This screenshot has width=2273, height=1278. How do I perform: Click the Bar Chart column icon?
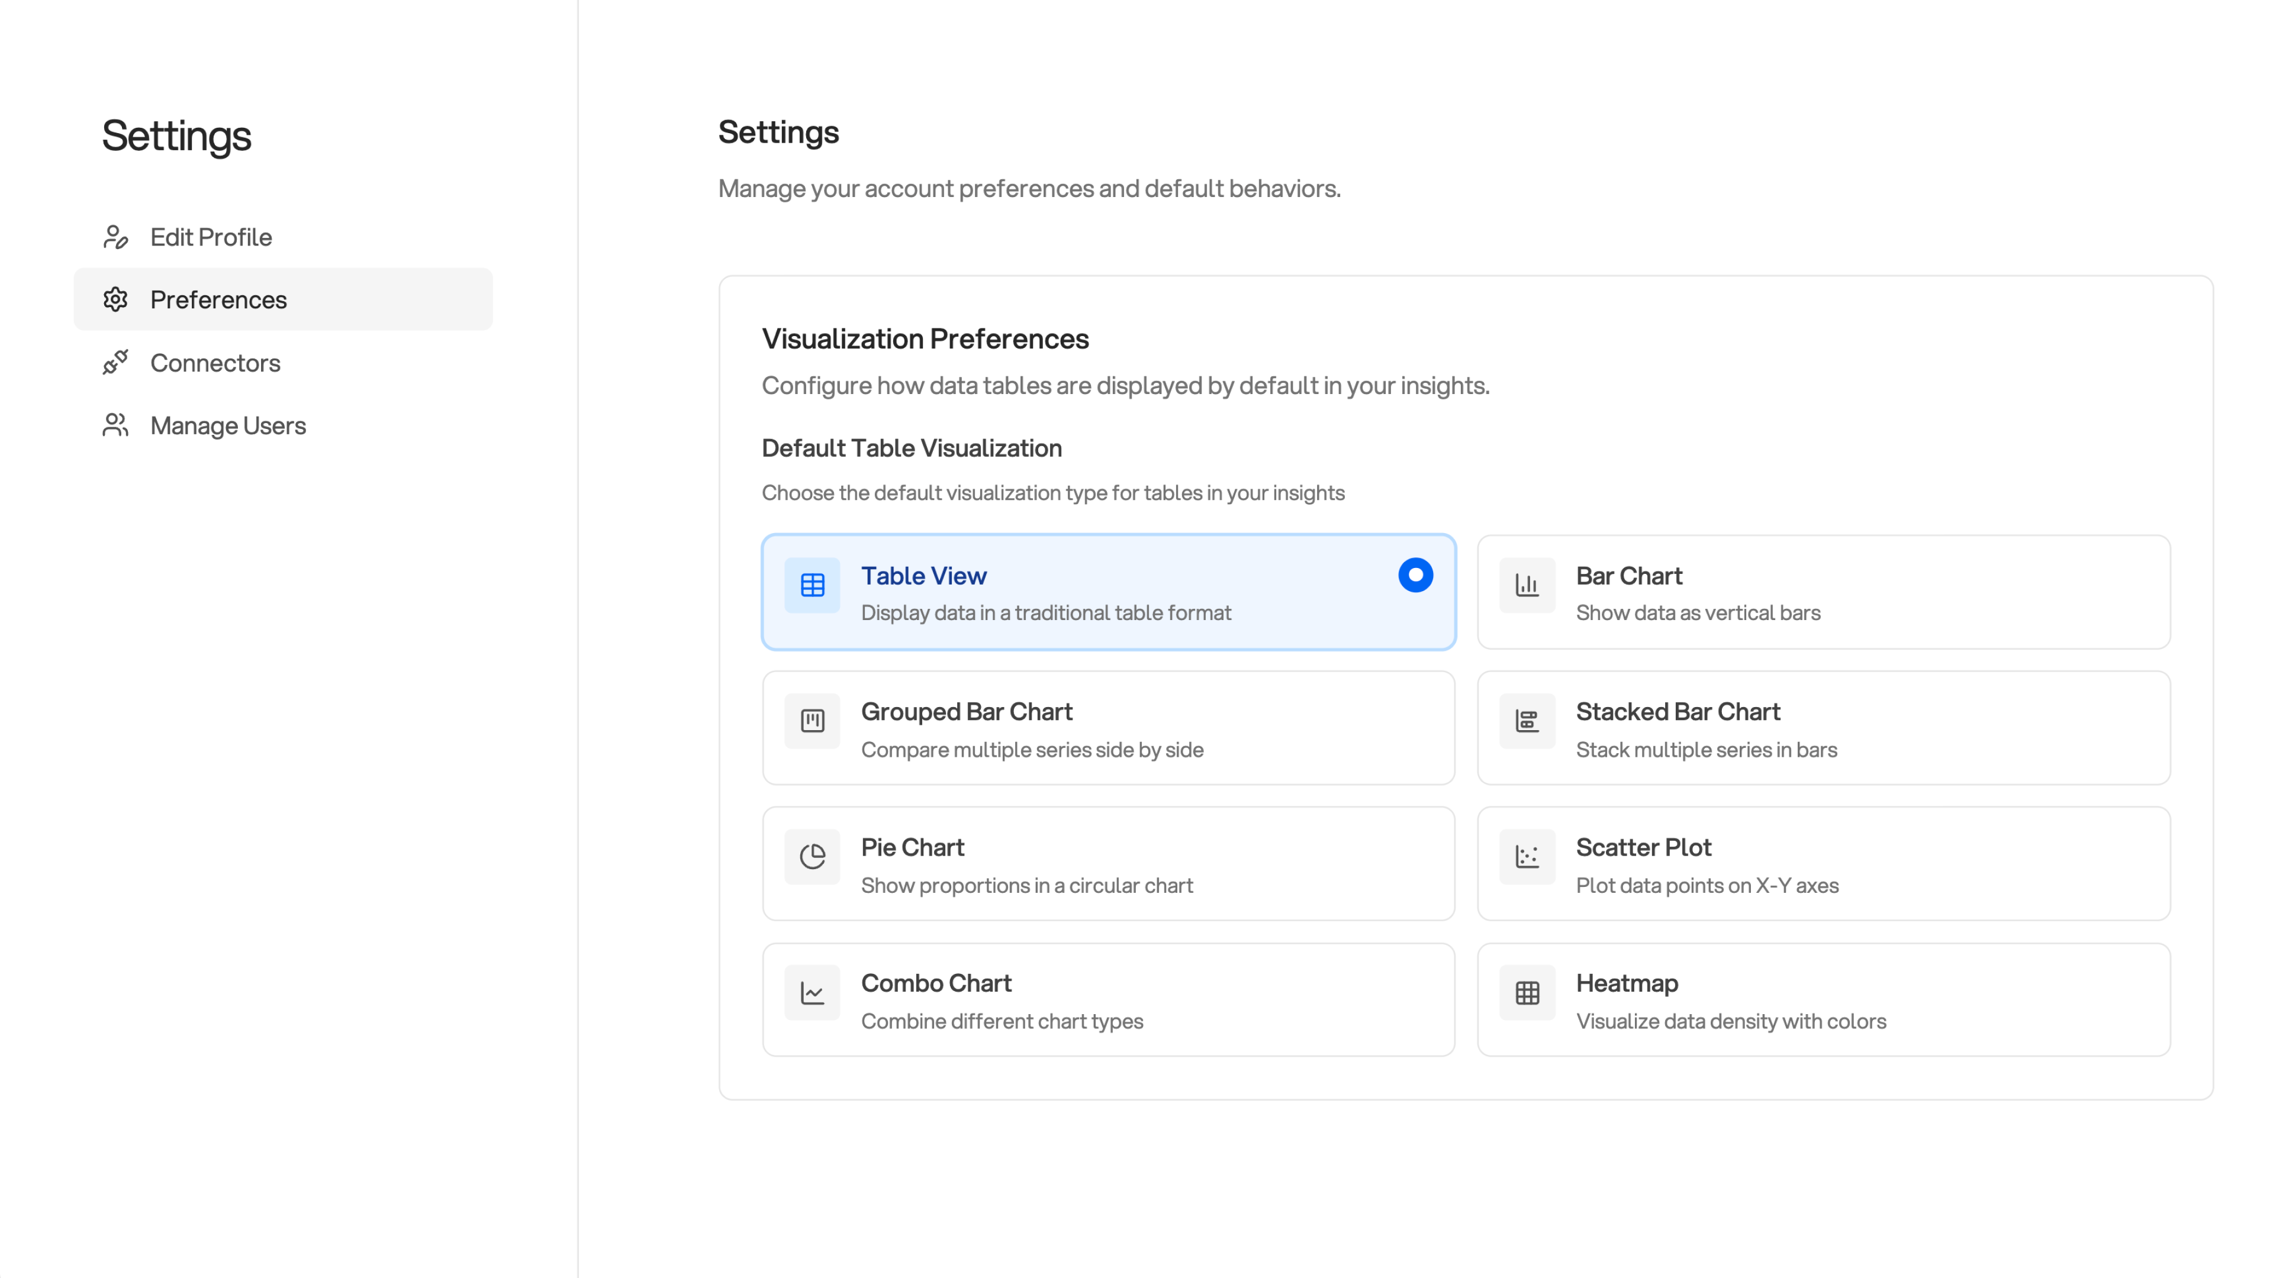1527,585
